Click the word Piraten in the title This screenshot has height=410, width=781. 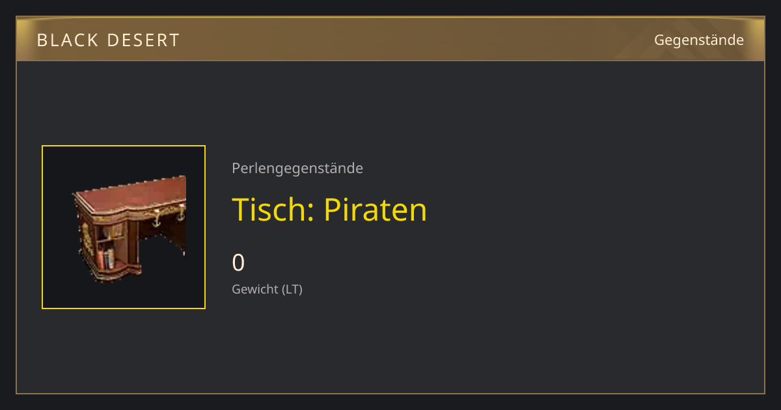(x=376, y=210)
